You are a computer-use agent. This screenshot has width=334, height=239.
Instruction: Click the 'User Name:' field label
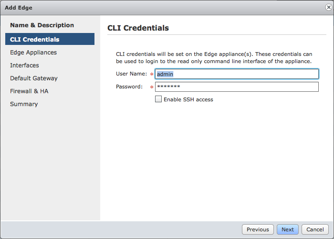pos(131,74)
